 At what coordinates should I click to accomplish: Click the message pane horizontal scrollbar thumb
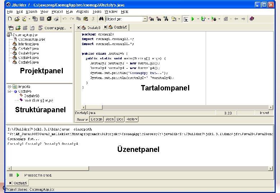point(50,168)
